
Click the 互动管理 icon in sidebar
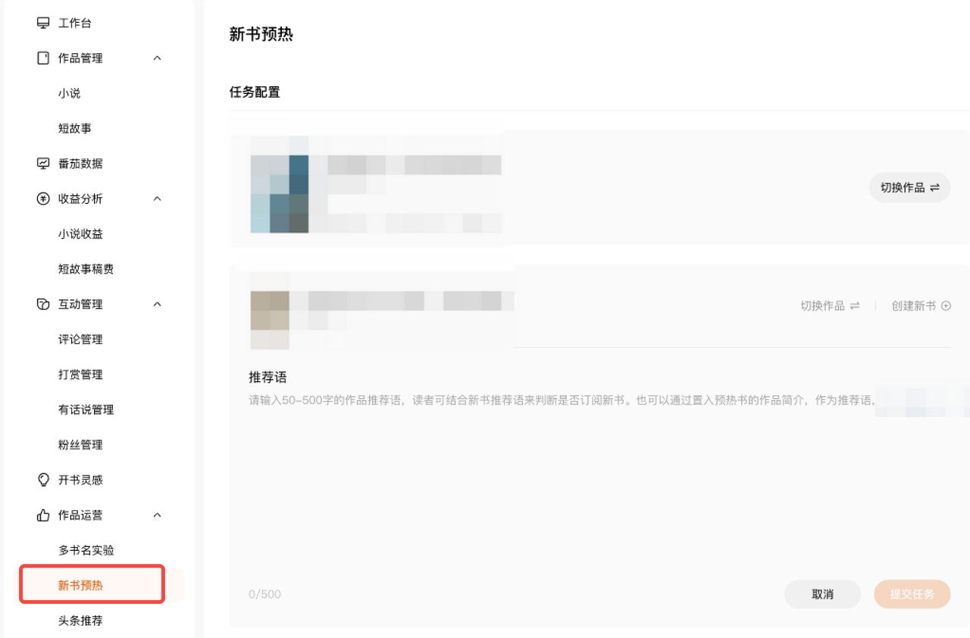pyautogui.click(x=43, y=304)
